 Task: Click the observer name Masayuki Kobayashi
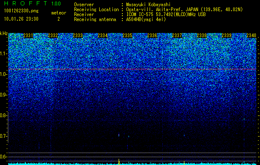148,5
